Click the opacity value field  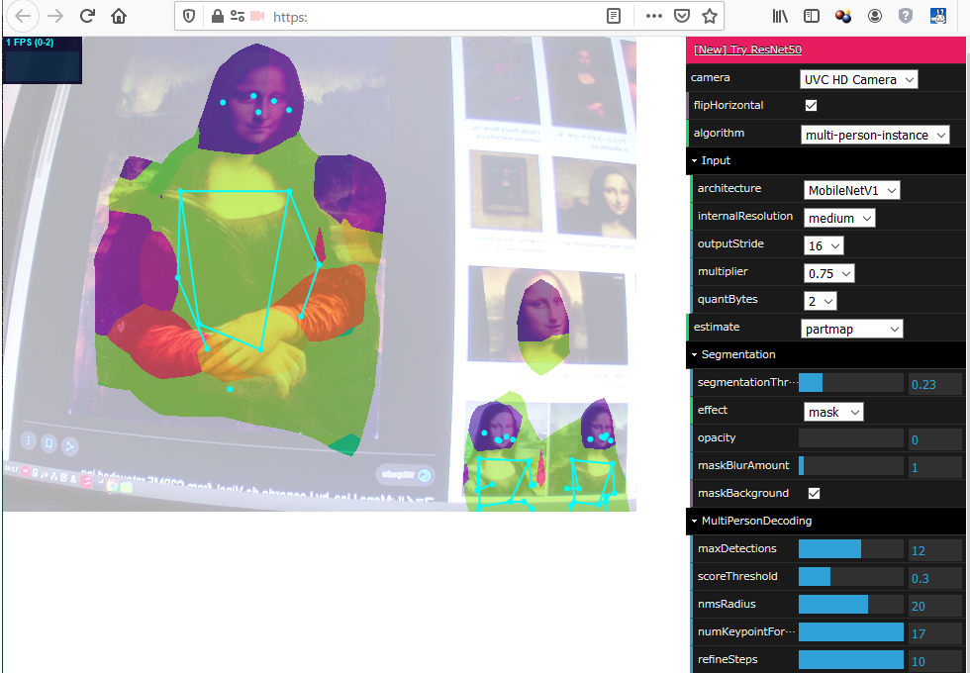(934, 439)
